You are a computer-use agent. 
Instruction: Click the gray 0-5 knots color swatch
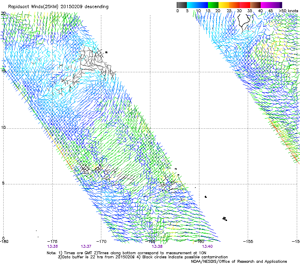point(182,5)
